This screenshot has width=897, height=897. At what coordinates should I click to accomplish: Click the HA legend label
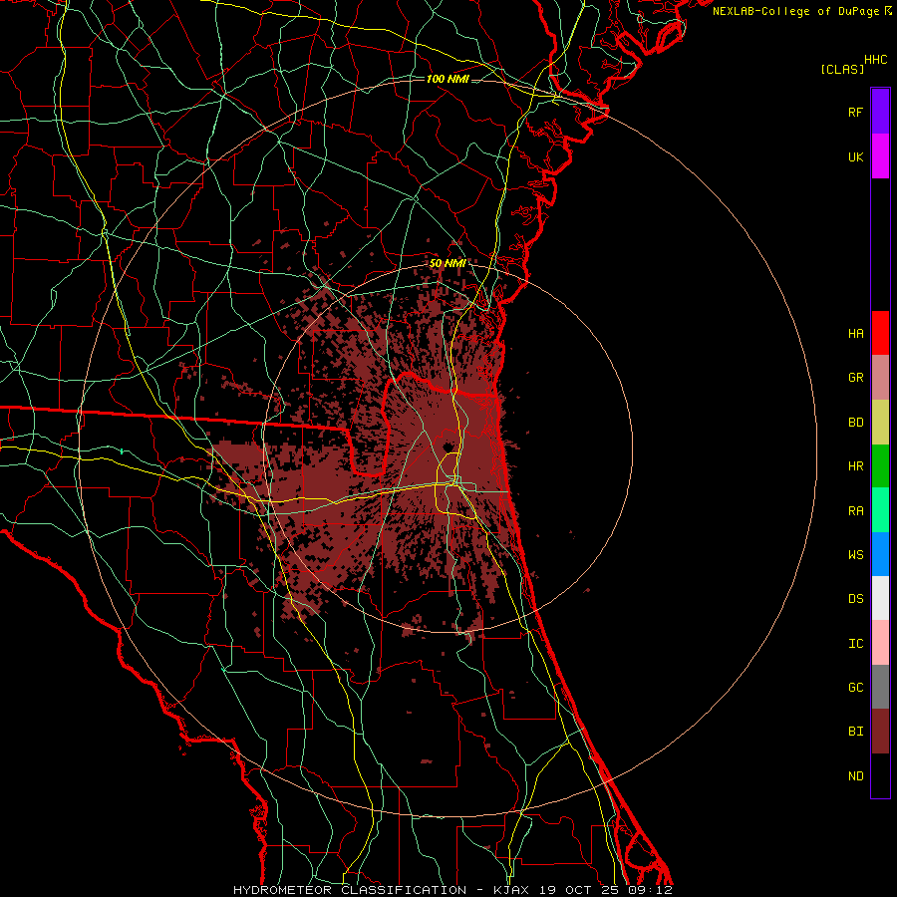pos(855,333)
